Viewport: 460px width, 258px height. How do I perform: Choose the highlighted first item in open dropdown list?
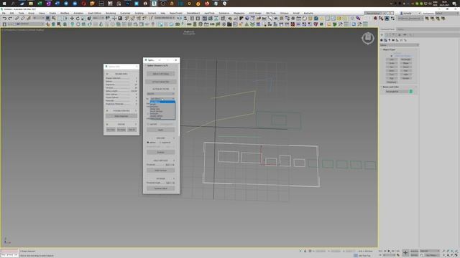click(162, 102)
